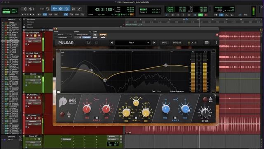Choose Slow analyzer speed

[159, 91]
